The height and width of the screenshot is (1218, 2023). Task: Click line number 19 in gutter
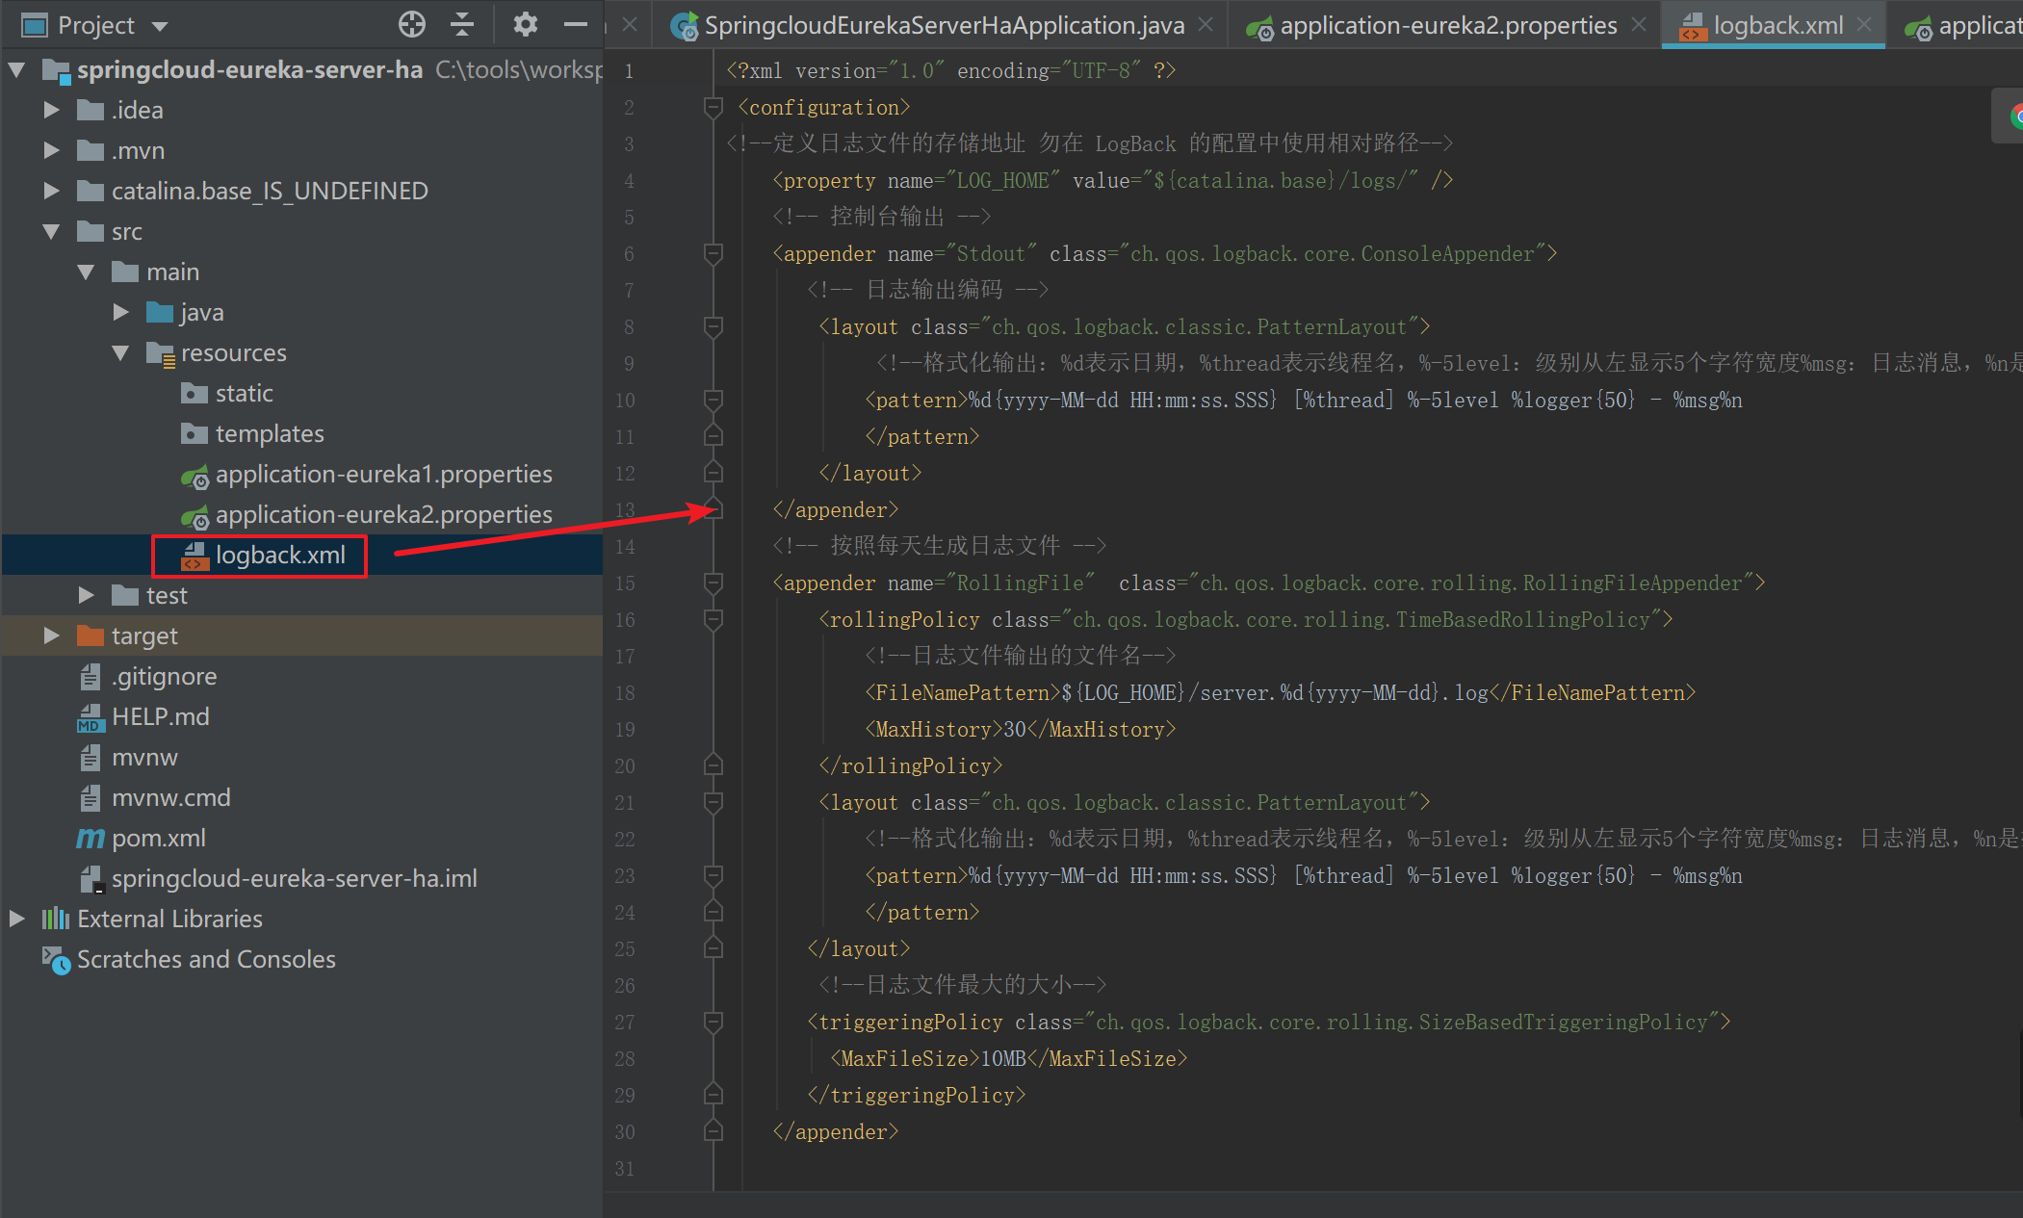(625, 729)
